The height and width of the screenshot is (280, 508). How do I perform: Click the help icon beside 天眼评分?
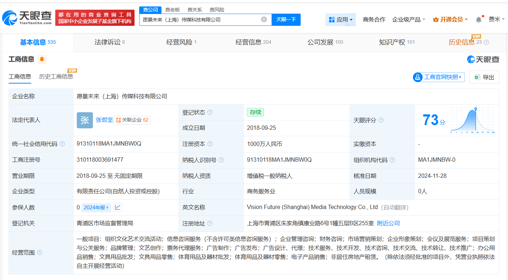(x=381, y=120)
